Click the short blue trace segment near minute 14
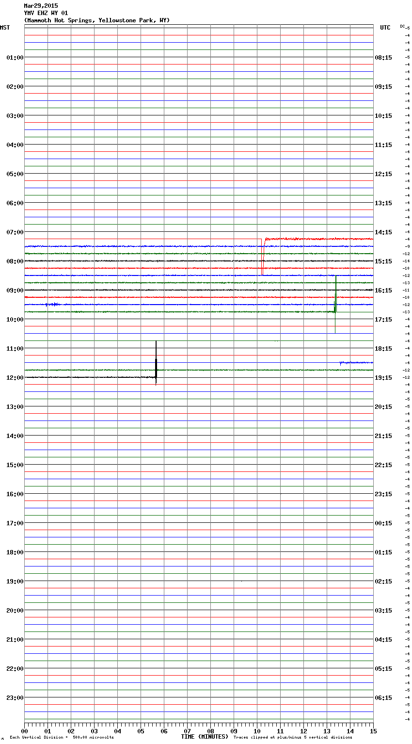412x744 pixels. pyautogui.click(x=356, y=362)
